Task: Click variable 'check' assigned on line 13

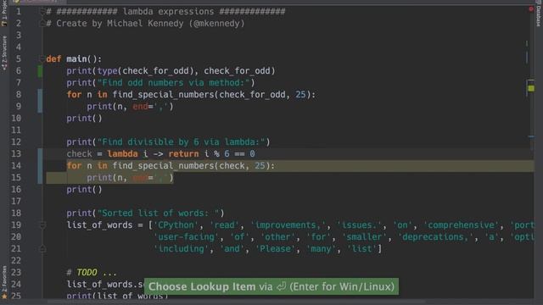Action: (79, 154)
